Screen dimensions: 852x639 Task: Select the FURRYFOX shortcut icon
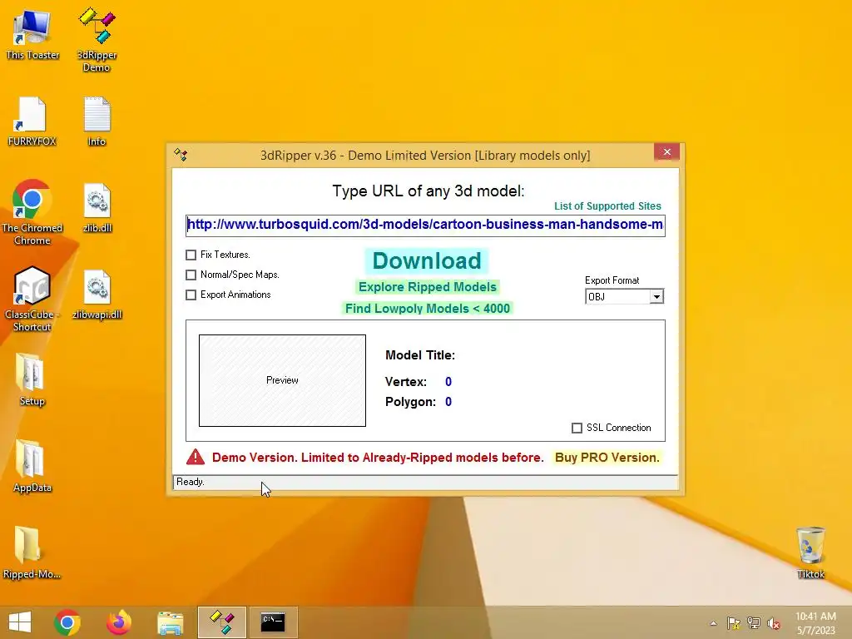pyautogui.click(x=32, y=121)
